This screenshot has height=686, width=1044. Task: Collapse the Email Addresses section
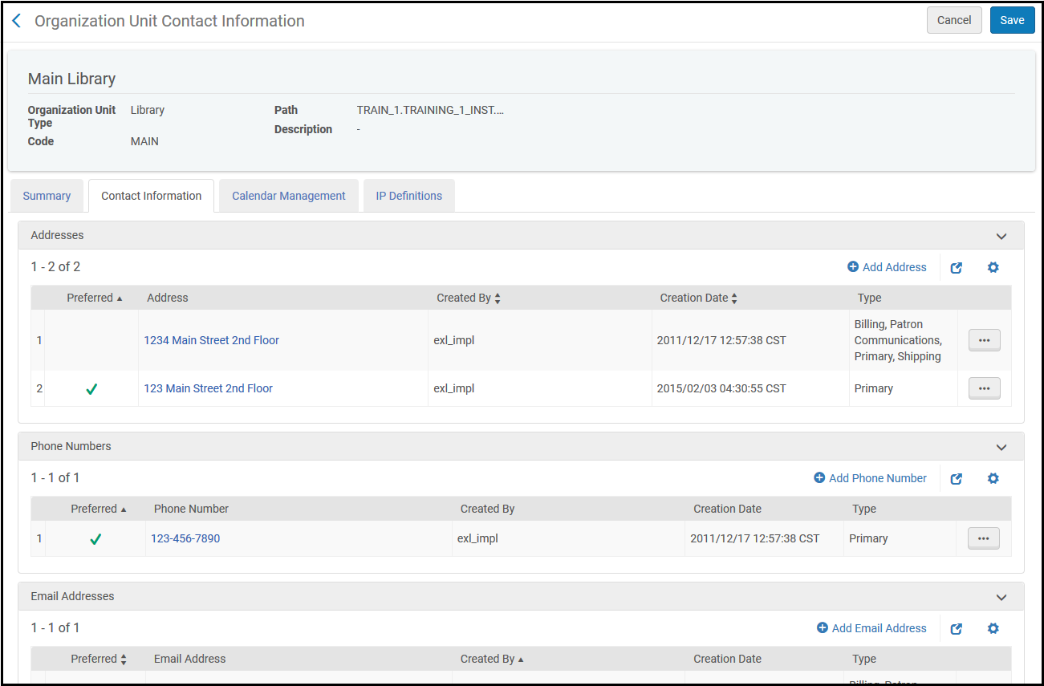pos(1001,597)
